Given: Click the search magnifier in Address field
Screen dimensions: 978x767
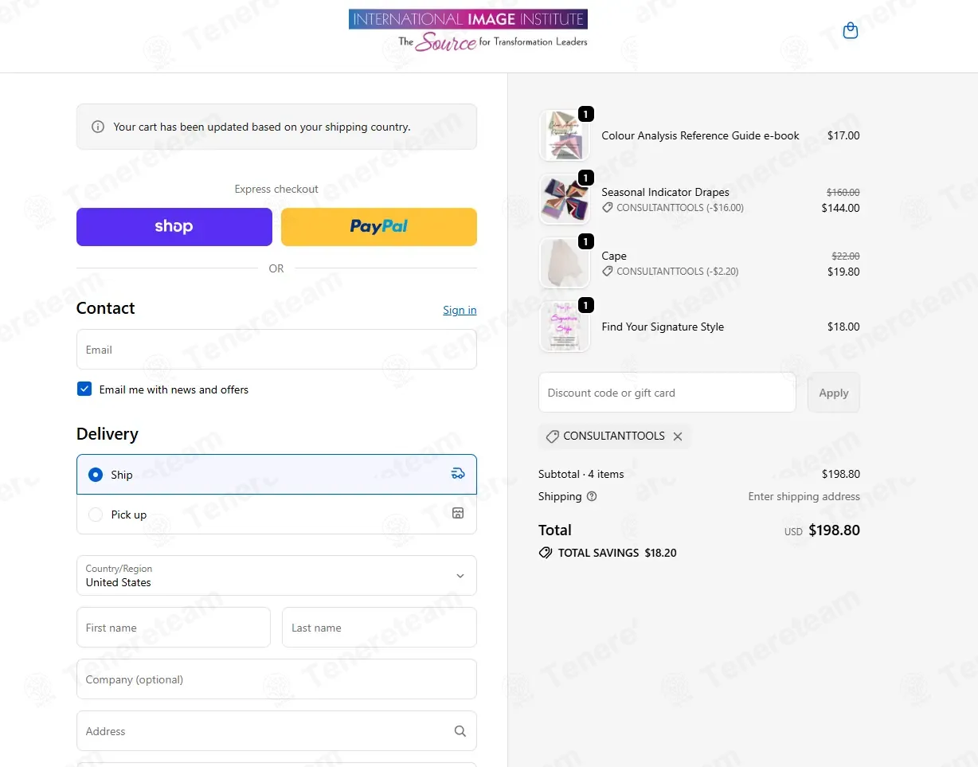Looking at the screenshot, I should pyautogui.click(x=460, y=731).
